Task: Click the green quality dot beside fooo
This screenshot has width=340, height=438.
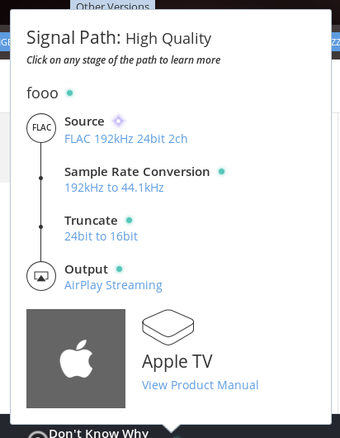Action: click(69, 93)
